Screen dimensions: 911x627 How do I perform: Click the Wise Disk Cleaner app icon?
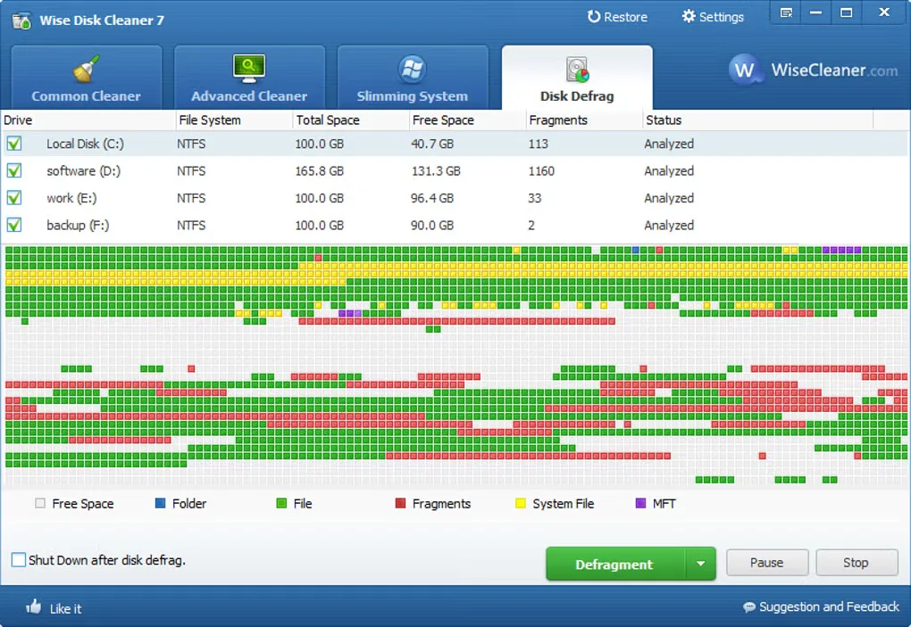(22, 21)
